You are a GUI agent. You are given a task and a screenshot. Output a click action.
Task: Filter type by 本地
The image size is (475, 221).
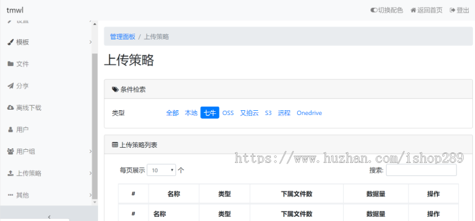(191, 113)
